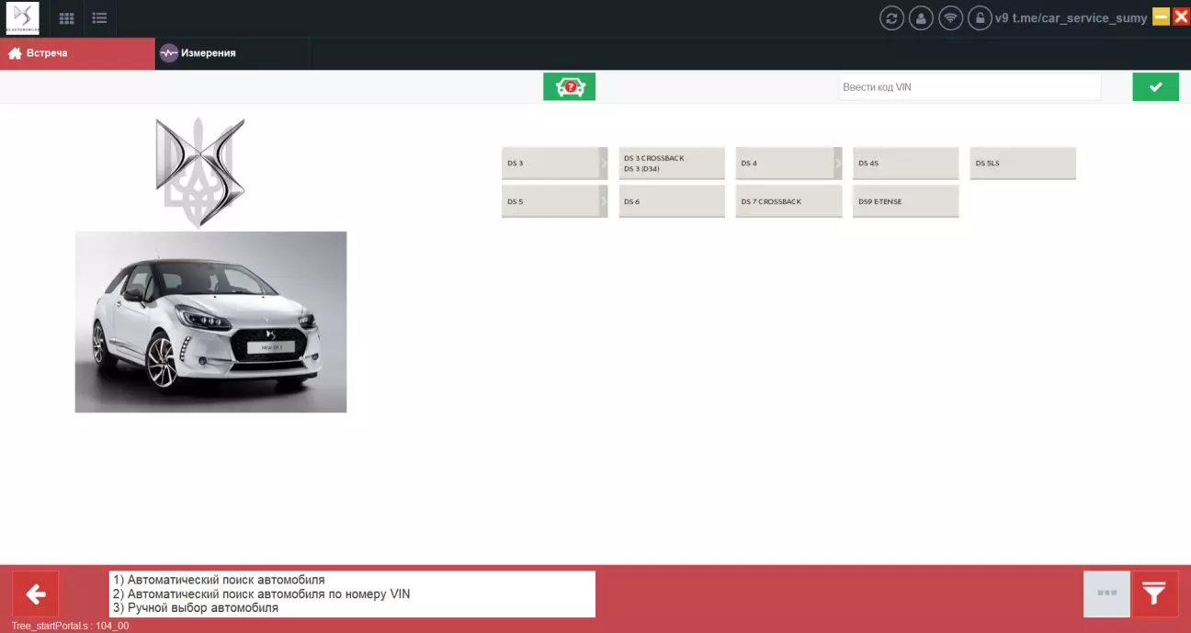Viewport: 1191px width, 633px height.
Task: Select DS9 E-Tense model
Action: coord(906,201)
